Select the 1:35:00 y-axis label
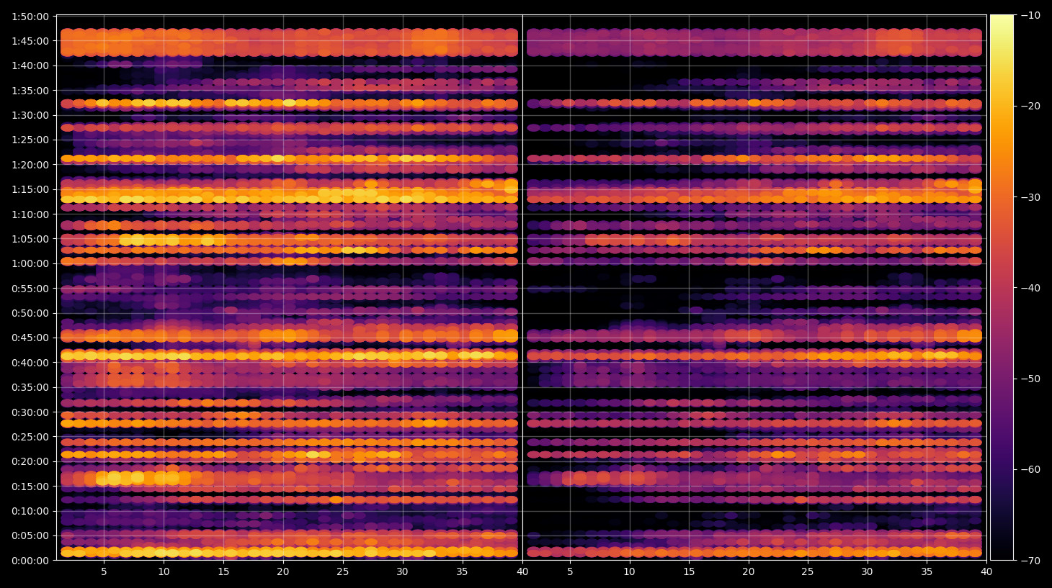 coord(30,91)
